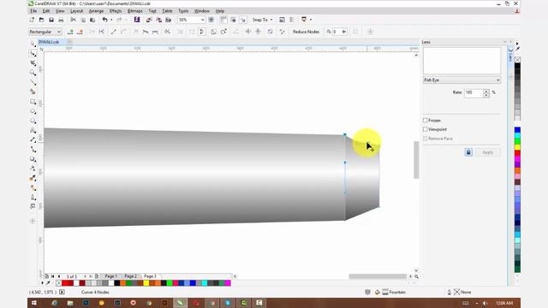Open the Effects menu
This screenshot has width=548, height=308.
116,11
